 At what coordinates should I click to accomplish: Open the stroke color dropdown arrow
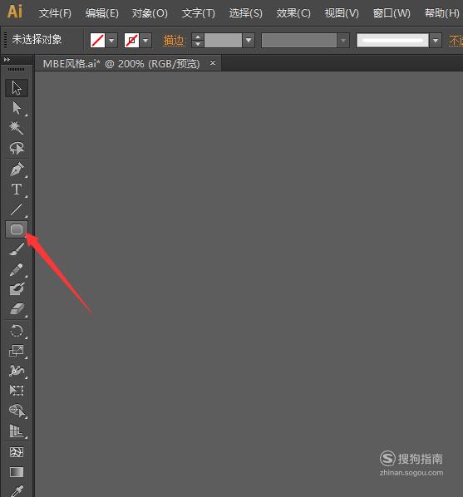click(x=145, y=41)
